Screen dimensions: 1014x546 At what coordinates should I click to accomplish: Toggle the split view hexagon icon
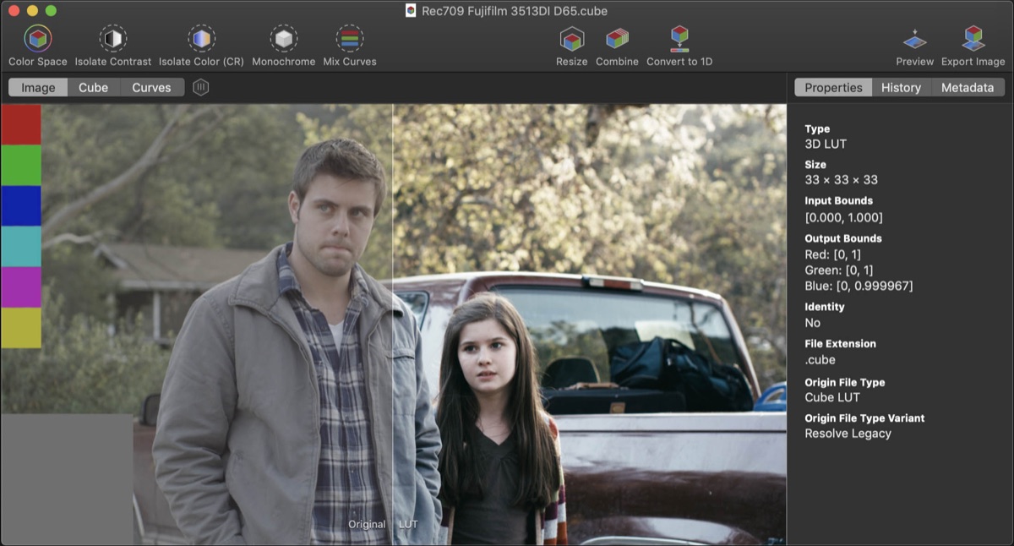200,87
